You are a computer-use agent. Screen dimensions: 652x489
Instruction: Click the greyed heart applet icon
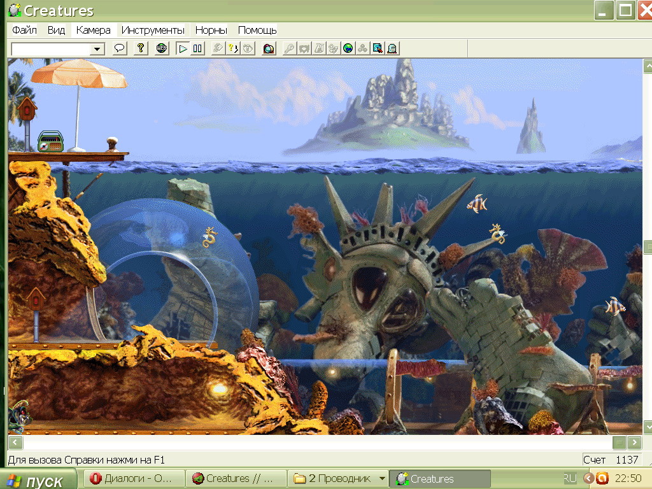304,48
